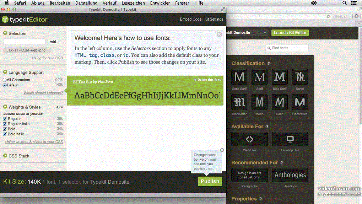
Task: Close the publish changes tooltip
Action: [222, 150]
